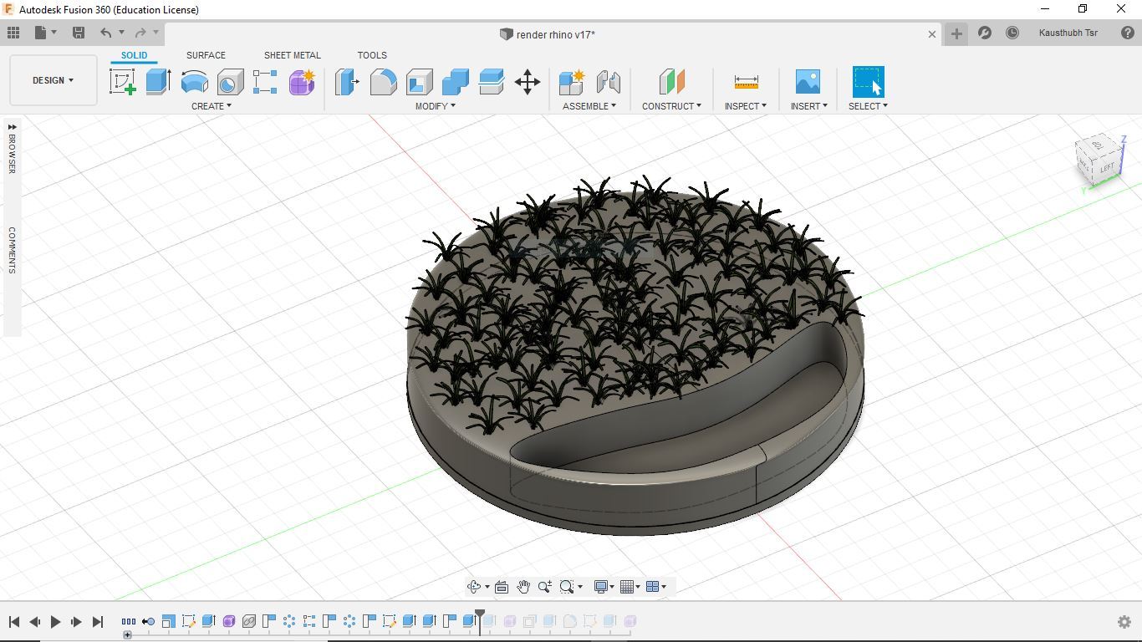Close the render rhino v17 tab
This screenshot has width=1142, height=642.
point(932,34)
